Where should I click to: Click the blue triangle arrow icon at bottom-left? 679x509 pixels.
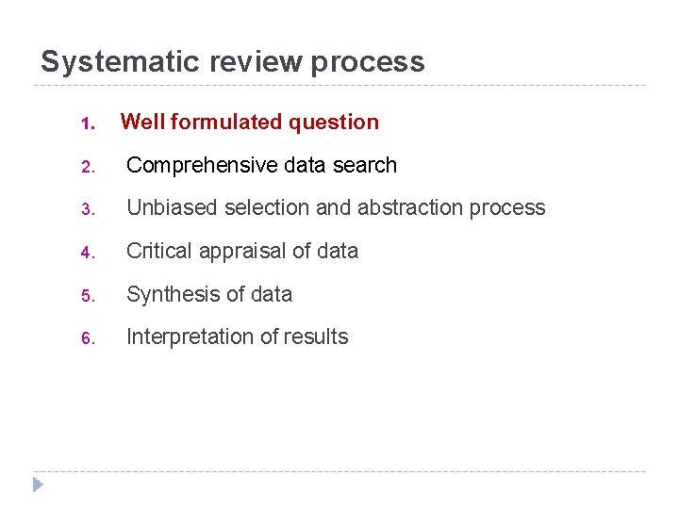click(38, 484)
